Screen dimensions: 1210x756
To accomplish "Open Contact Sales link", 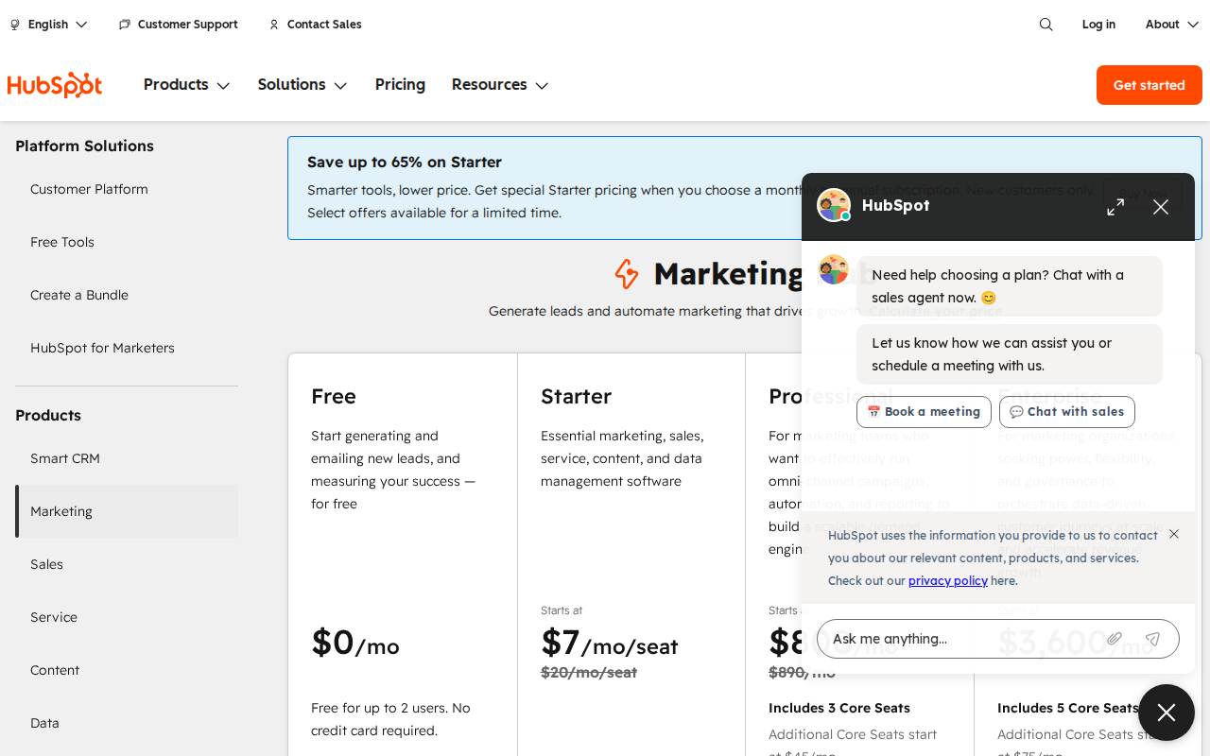I will click(x=324, y=25).
